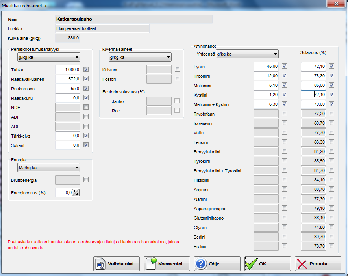Screen dimensions: 348x276
Task: Enable the Arginiini Sulavuus checkbox
Action: click(331, 189)
